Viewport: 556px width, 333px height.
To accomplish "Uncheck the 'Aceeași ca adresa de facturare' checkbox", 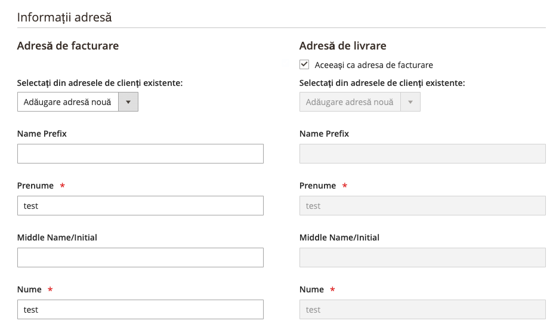I will (304, 64).
